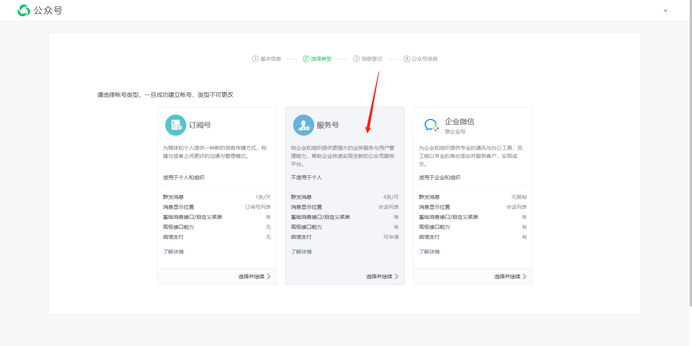
Task: Click the 1条/天 value in 订阅号 card
Action: coord(263,197)
